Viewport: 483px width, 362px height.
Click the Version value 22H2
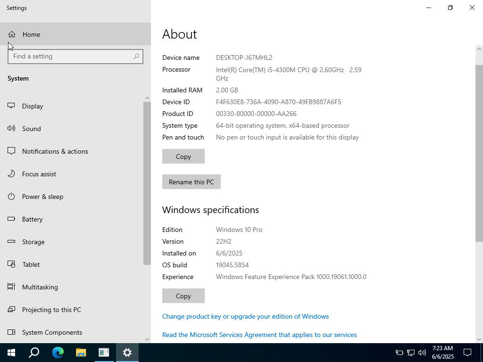click(224, 241)
